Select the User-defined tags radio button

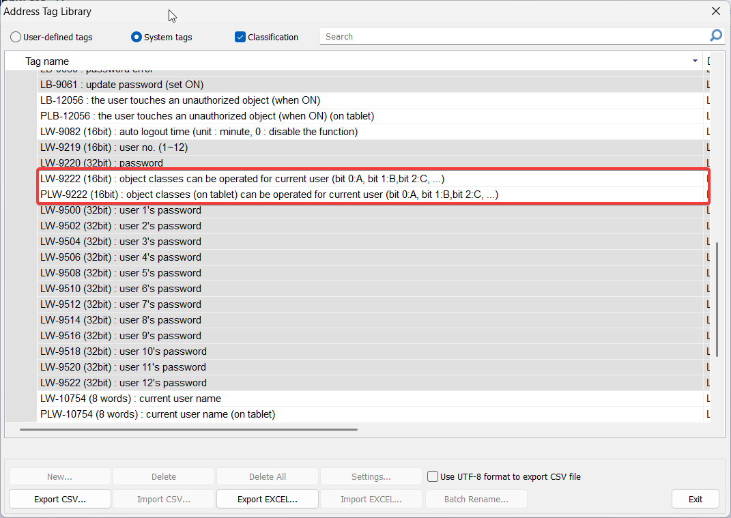click(x=16, y=37)
